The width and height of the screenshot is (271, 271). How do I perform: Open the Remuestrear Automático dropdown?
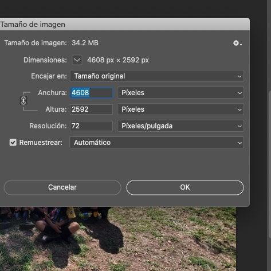pos(156,143)
